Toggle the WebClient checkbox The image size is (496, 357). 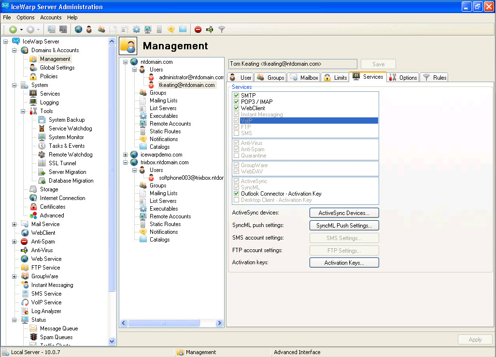pyautogui.click(x=236, y=108)
